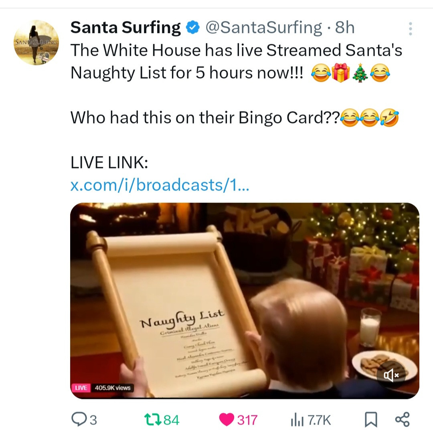Click the red LIVE badge on video
Viewport: 433px width, 439px height.
click(x=82, y=388)
